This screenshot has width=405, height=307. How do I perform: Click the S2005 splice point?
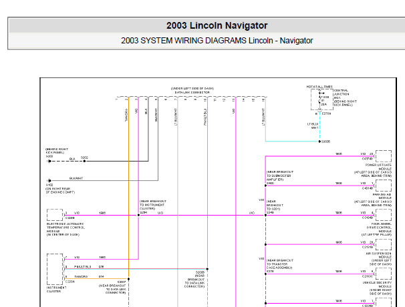tap(319, 141)
